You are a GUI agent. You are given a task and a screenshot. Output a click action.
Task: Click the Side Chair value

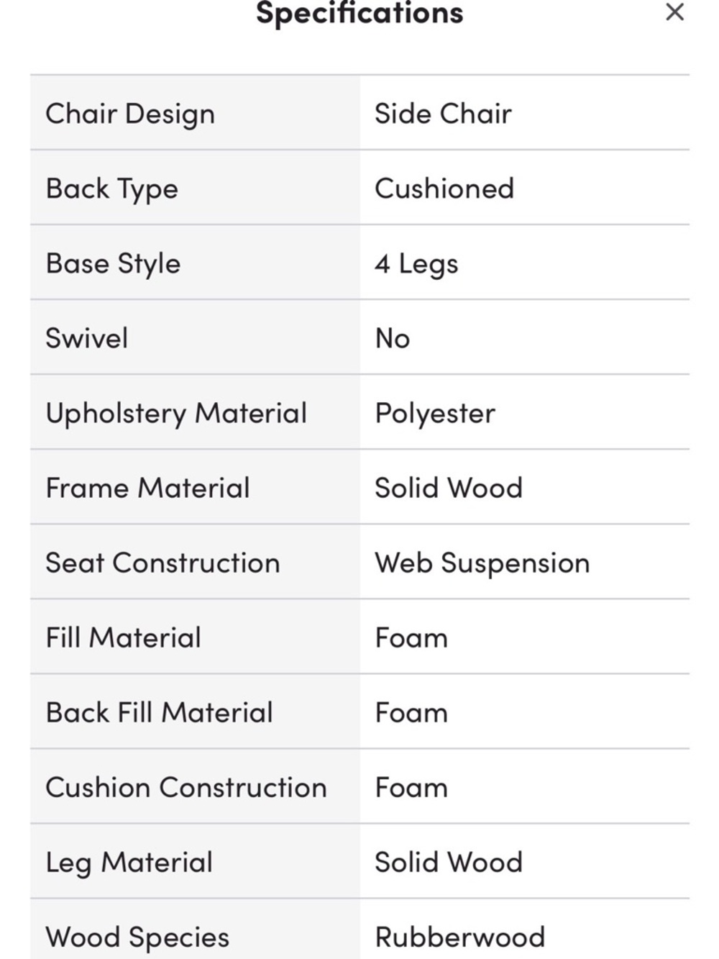444,114
